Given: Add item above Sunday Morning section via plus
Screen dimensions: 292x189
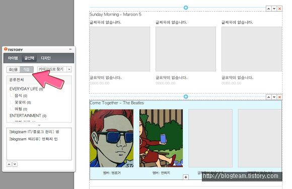Looking at the screenshot, I should (186, 8).
